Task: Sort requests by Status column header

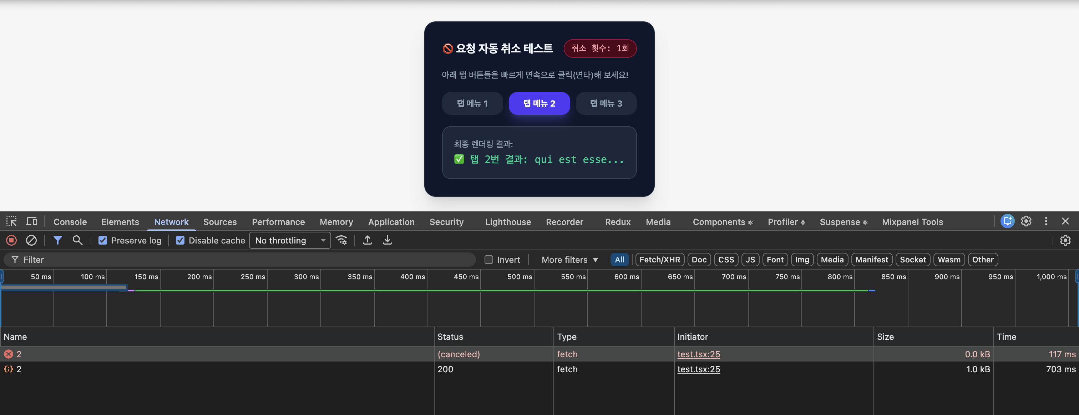Action: click(x=494, y=336)
